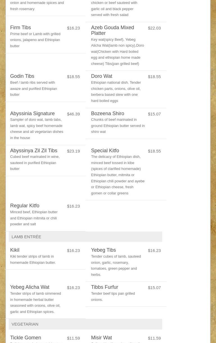216x343 pixels.
Task: Open the Tickle Gomen vegetarian item
Action: (x=26, y=338)
